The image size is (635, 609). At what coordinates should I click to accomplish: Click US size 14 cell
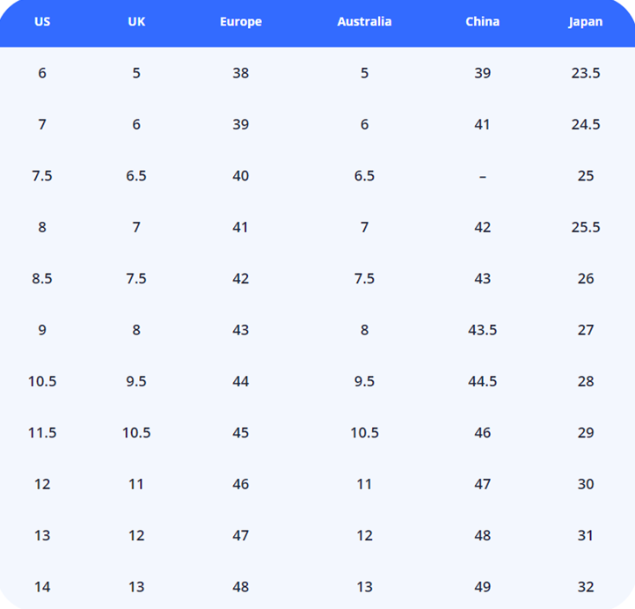coord(42,587)
